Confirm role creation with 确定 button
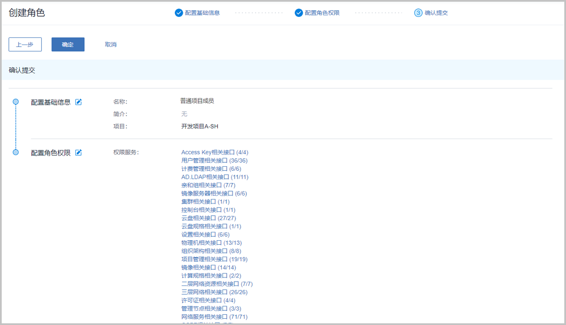566x325 pixels. pyautogui.click(x=68, y=45)
